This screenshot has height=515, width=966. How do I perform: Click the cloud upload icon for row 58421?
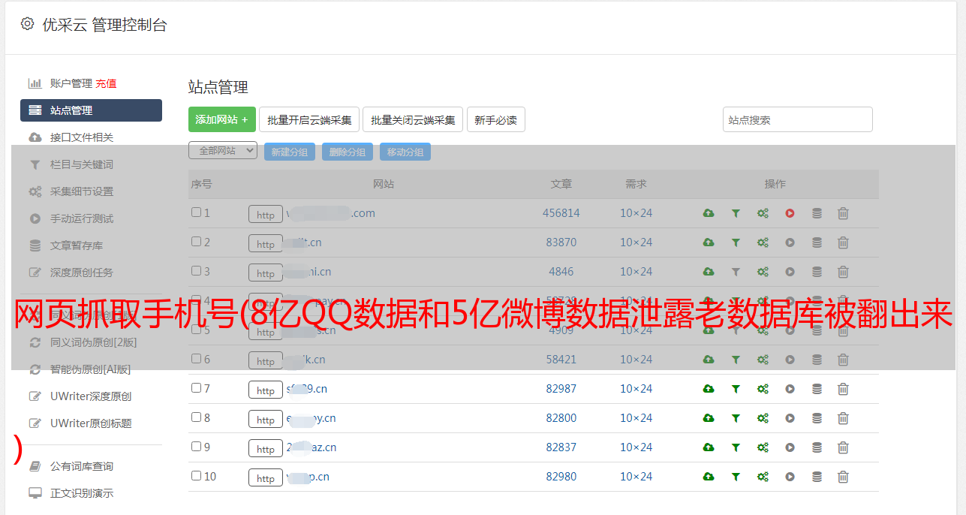(709, 360)
